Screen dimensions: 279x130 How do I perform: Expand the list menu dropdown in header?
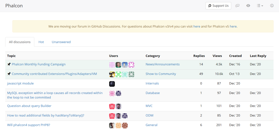tap(260, 6)
